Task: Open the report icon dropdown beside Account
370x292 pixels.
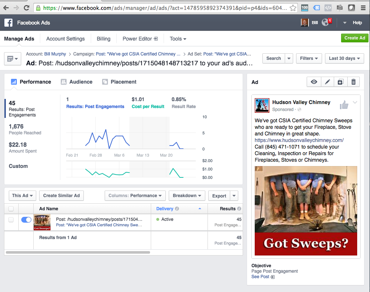Action: (x=13, y=59)
